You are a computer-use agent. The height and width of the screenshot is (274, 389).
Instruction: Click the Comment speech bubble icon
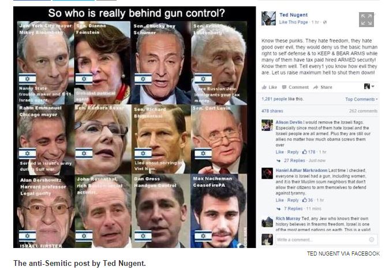click(x=285, y=87)
